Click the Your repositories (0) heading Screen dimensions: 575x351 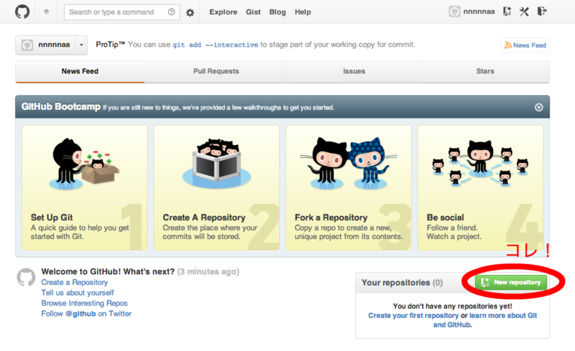point(402,283)
